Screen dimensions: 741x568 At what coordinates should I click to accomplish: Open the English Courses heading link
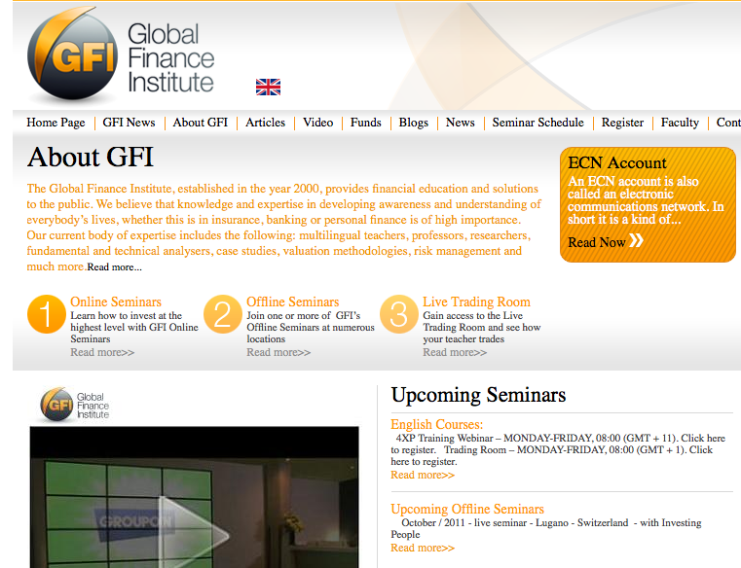click(x=436, y=424)
